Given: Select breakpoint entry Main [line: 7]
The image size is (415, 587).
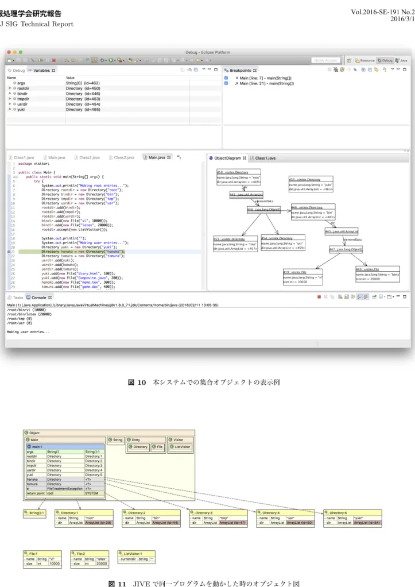Looking at the screenshot, I should click(266, 78).
